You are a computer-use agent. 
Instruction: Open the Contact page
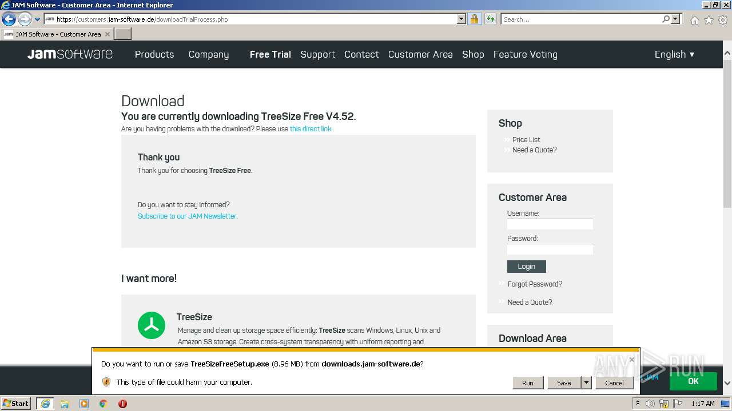pos(361,54)
